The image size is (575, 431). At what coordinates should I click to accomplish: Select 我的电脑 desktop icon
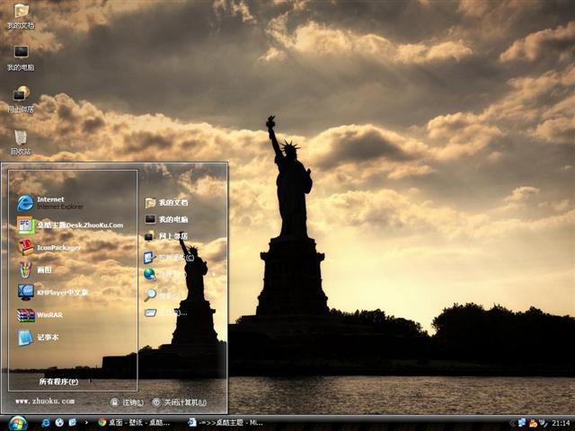tap(21, 57)
